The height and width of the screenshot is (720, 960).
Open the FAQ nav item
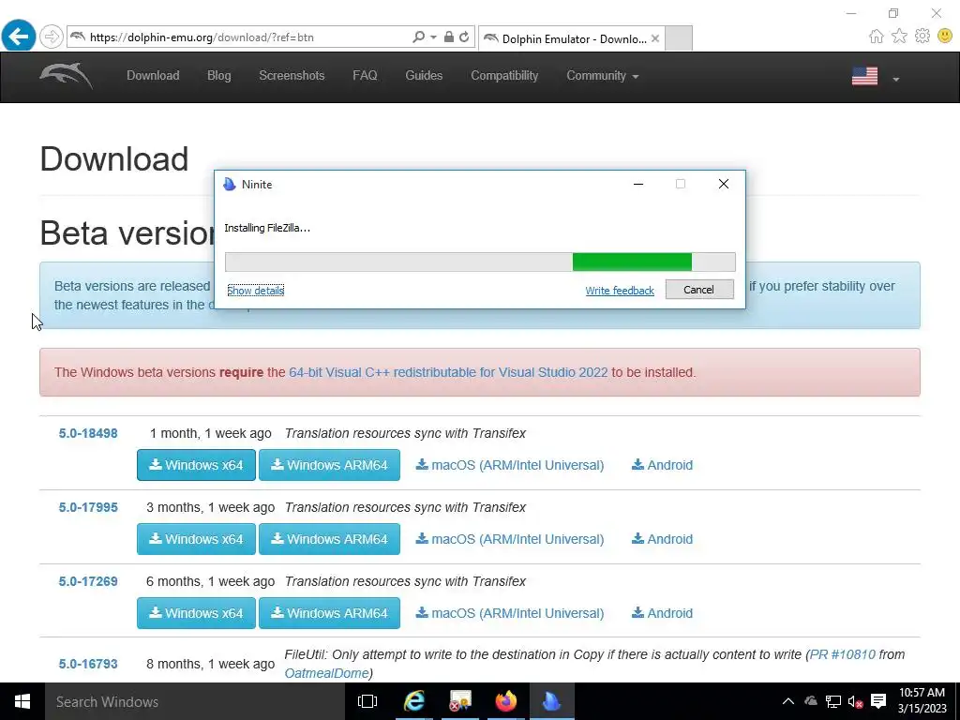click(x=365, y=75)
